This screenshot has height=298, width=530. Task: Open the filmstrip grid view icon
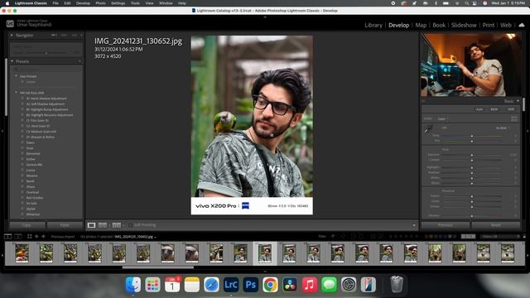[x=30, y=237]
